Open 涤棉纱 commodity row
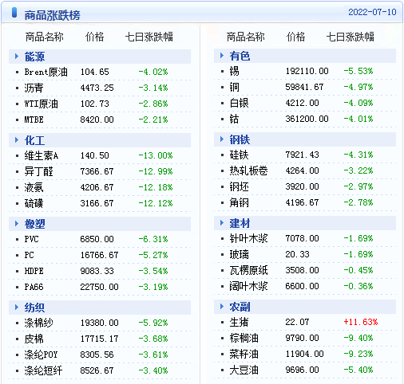404x384 pixels. point(100,323)
